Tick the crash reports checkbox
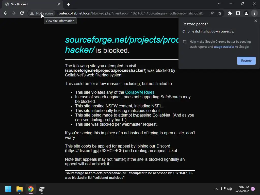This screenshot has height=195, width=260. tap(185, 42)
